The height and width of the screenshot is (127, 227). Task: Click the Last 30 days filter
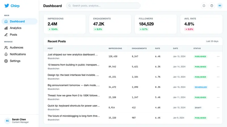tap(212, 41)
